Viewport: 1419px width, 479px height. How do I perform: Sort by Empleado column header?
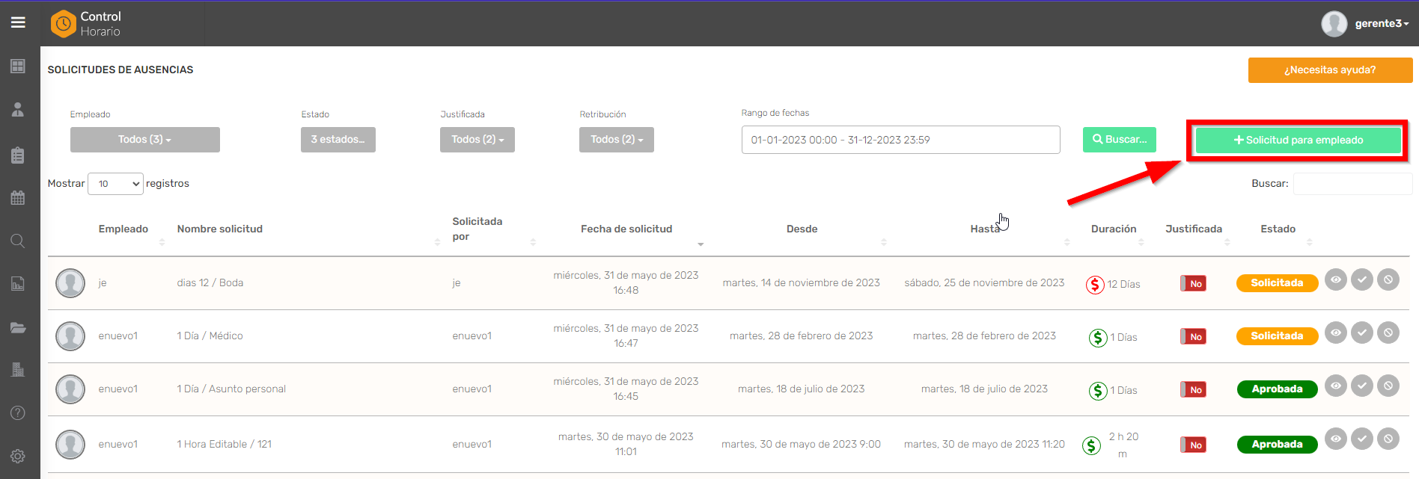pos(123,229)
